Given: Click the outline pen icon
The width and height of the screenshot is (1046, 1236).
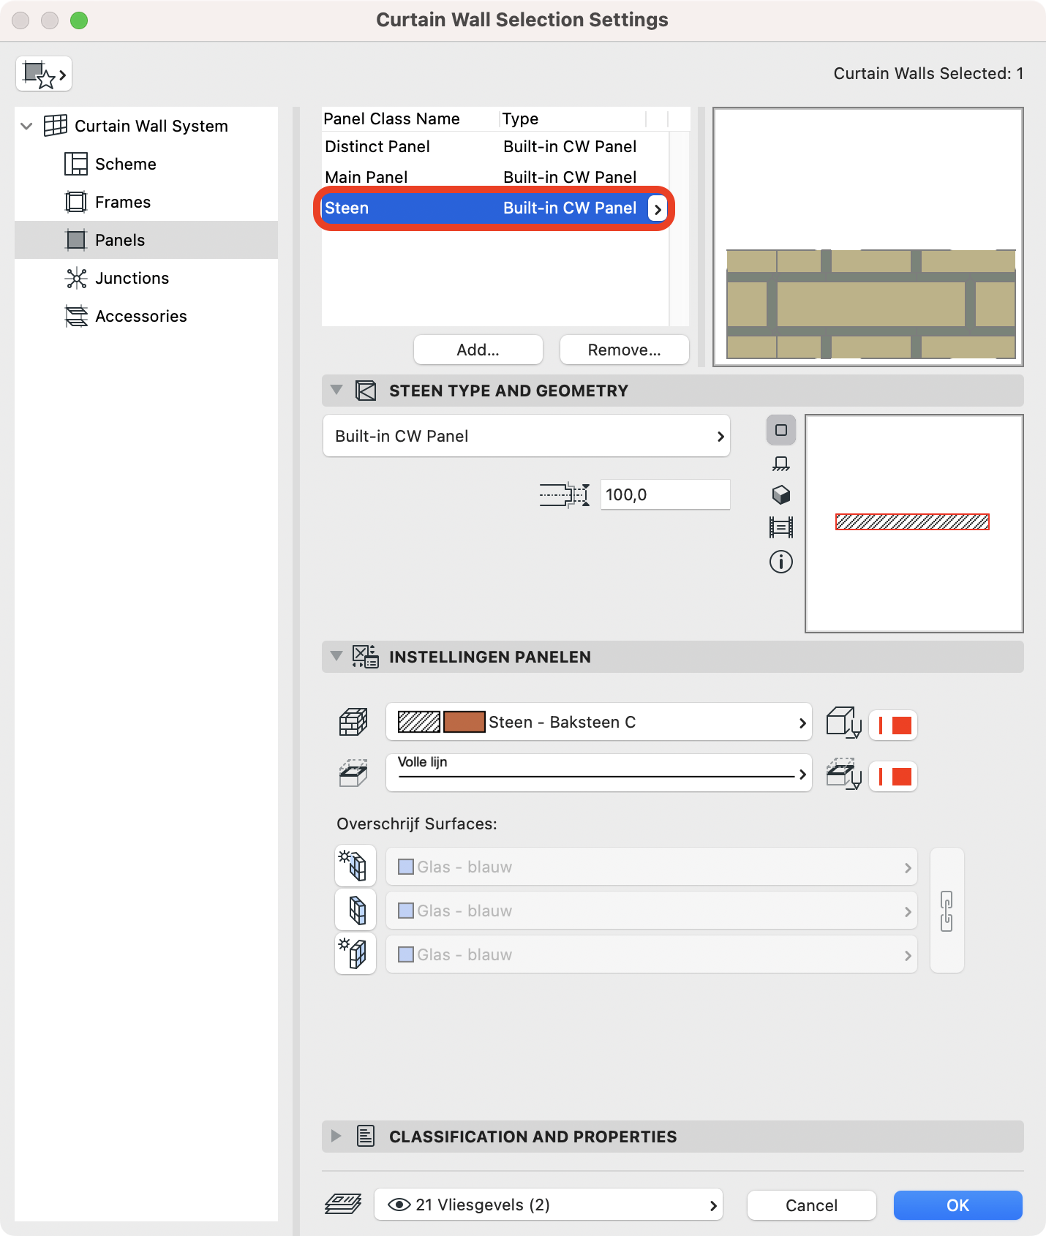Looking at the screenshot, I should (843, 774).
